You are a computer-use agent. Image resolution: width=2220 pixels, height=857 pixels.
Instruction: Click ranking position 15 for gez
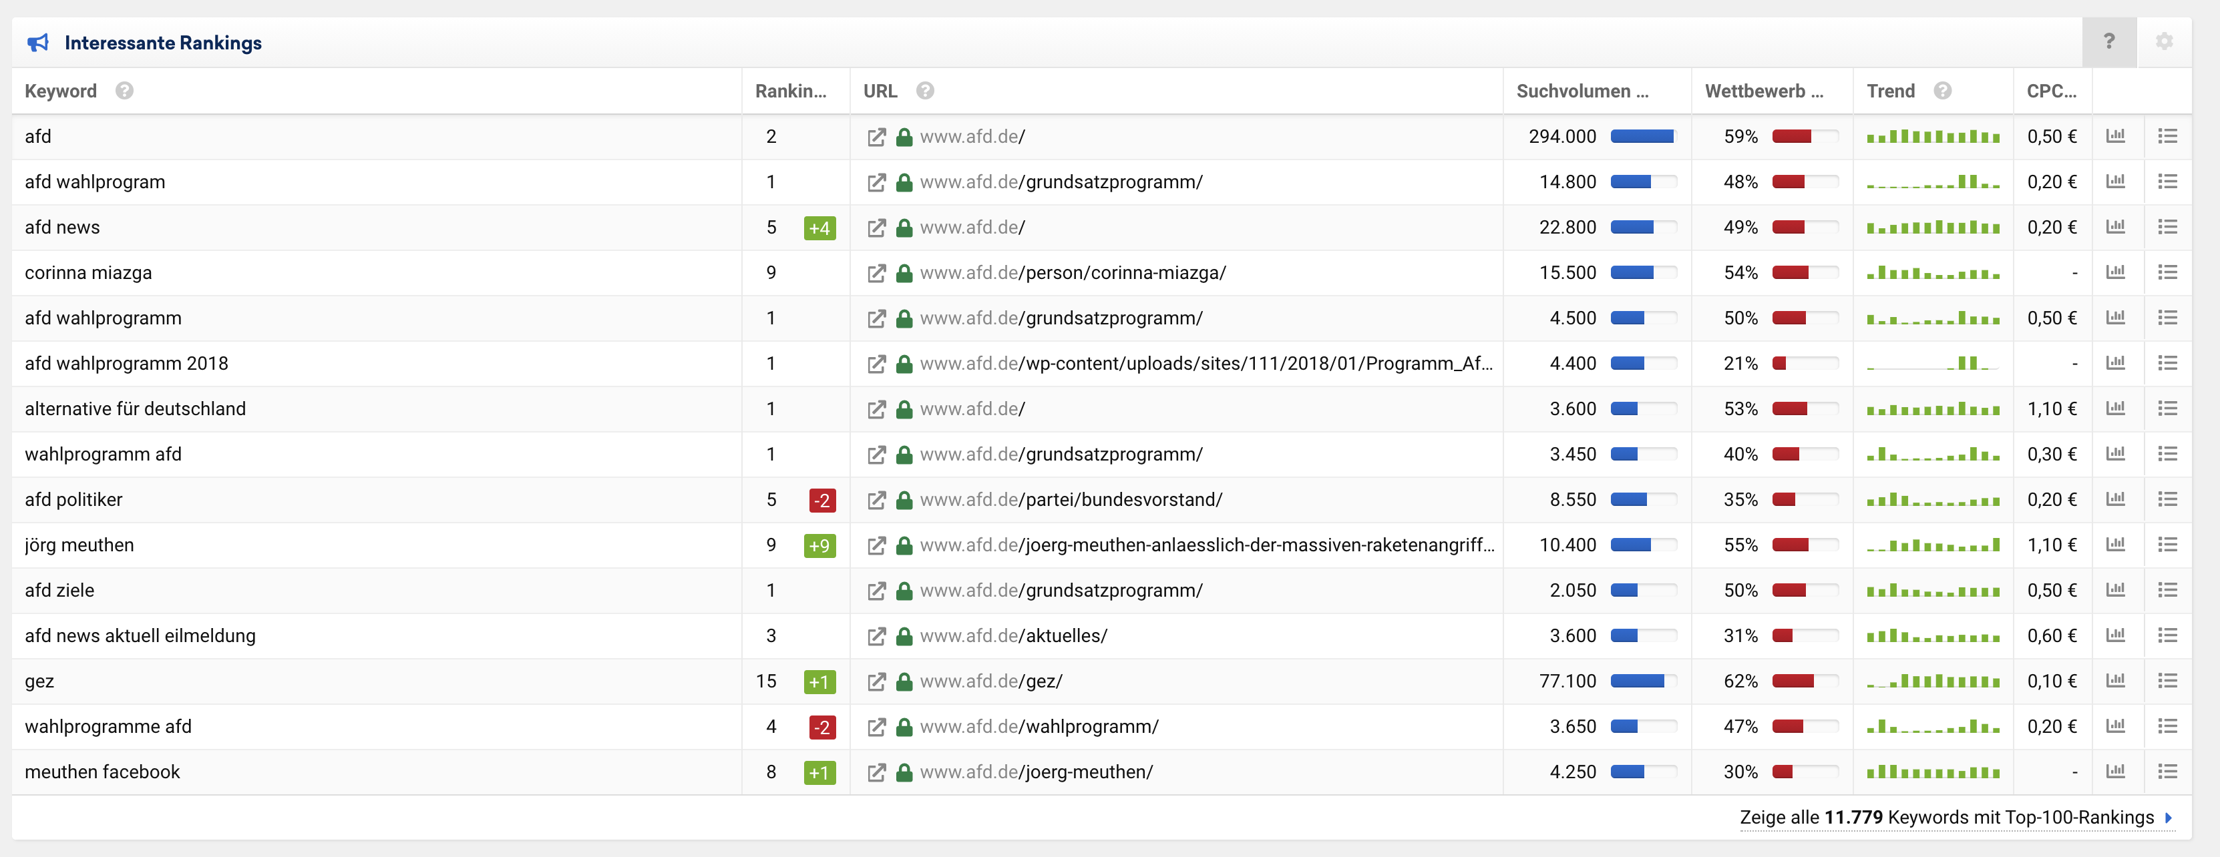point(766,681)
